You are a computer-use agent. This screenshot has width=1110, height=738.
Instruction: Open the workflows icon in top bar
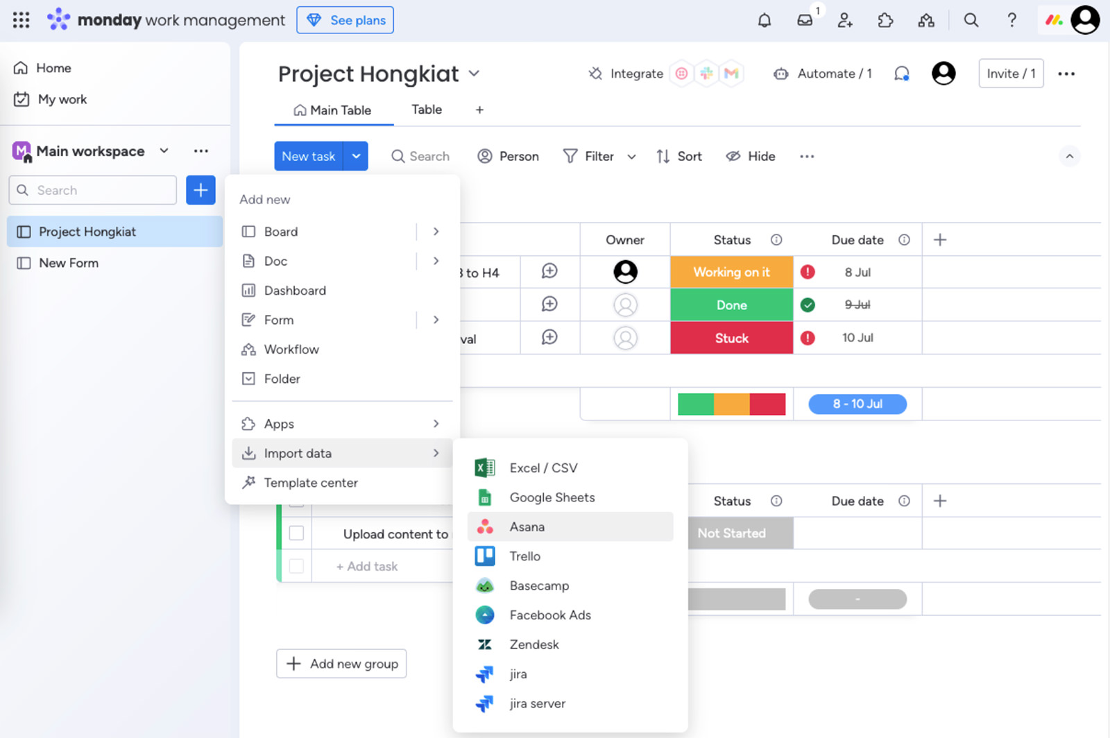pyautogui.click(x=926, y=20)
